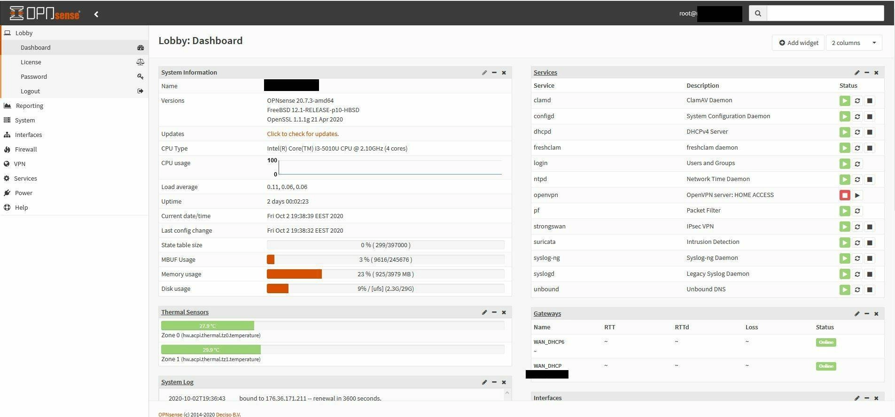Stop the clamd service

tap(870, 101)
